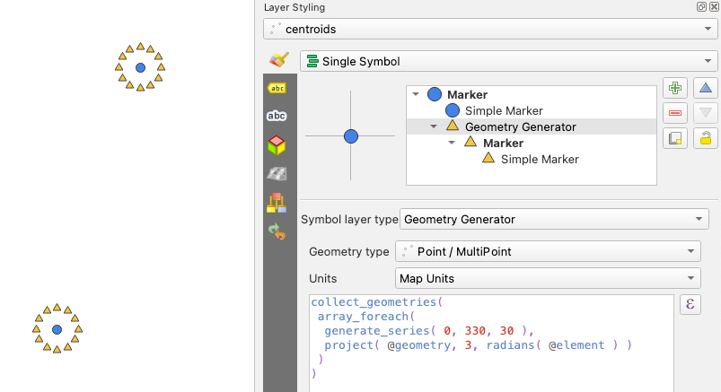
Task: Switch to the white Masks tab
Action: click(x=277, y=116)
